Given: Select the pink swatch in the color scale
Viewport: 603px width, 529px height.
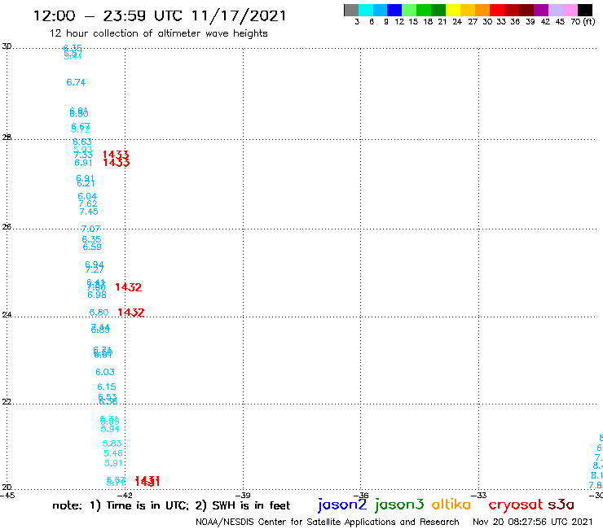Looking at the screenshot, I should 570,11.
